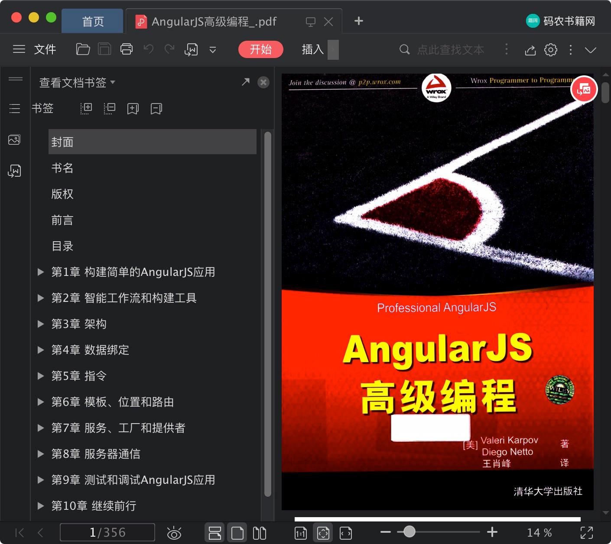Go to the first page
611x544 pixels.
click(x=20, y=533)
